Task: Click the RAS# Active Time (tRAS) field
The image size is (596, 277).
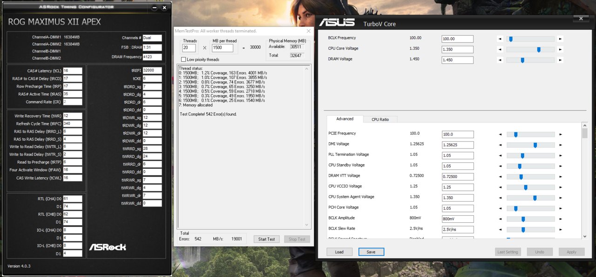Action: point(73,94)
